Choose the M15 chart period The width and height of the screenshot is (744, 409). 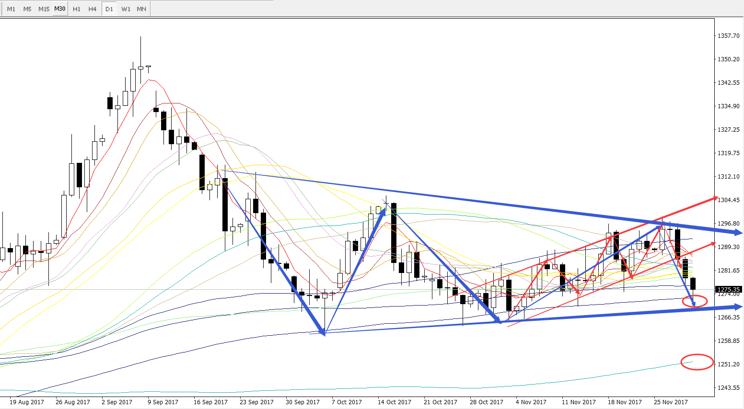point(44,9)
